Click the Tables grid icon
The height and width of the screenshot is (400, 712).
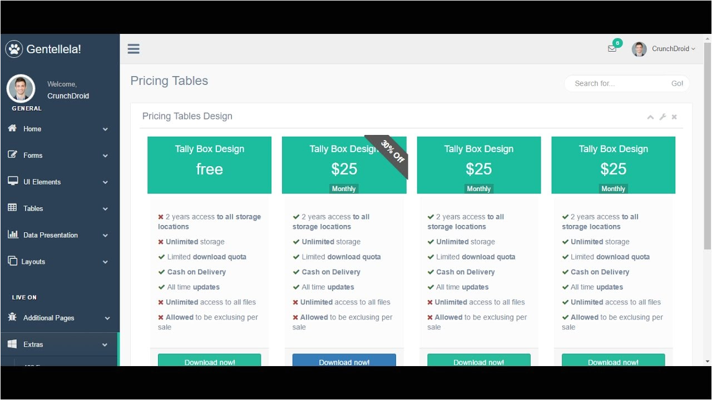tap(13, 208)
